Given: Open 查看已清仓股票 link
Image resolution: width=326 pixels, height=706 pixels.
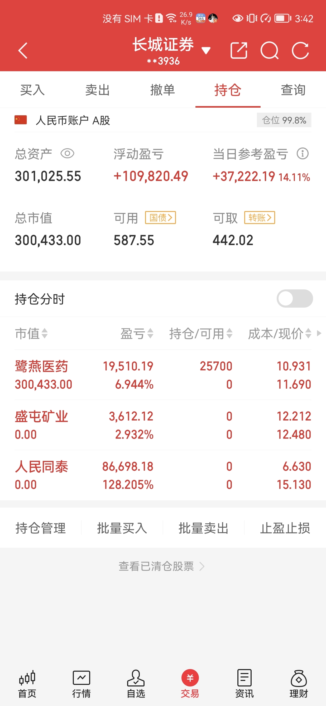Looking at the screenshot, I should 161,566.
